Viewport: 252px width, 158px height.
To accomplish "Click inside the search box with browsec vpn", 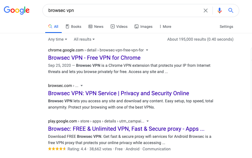I will [x=122, y=11].
